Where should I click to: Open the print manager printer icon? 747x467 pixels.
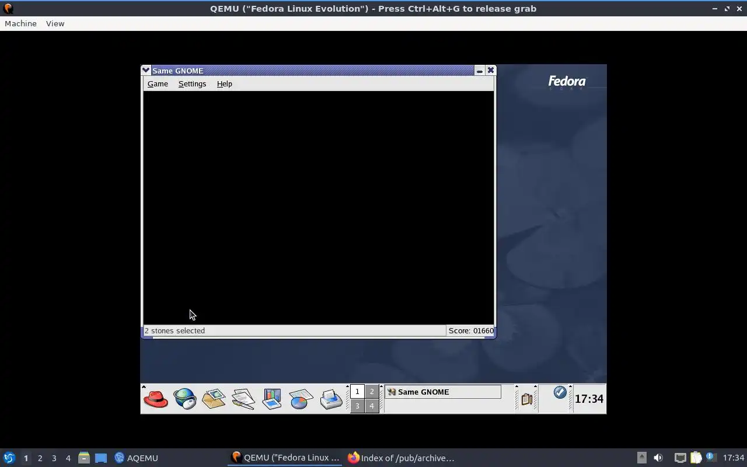[331, 399]
